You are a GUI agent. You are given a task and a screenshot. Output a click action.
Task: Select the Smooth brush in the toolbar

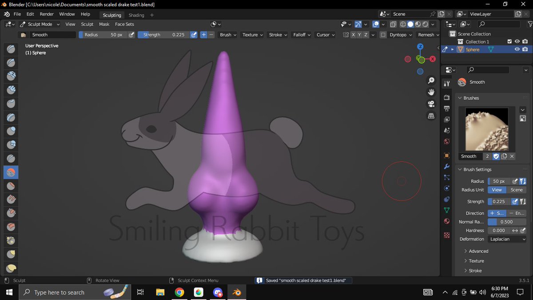click(x=11, y=172)
